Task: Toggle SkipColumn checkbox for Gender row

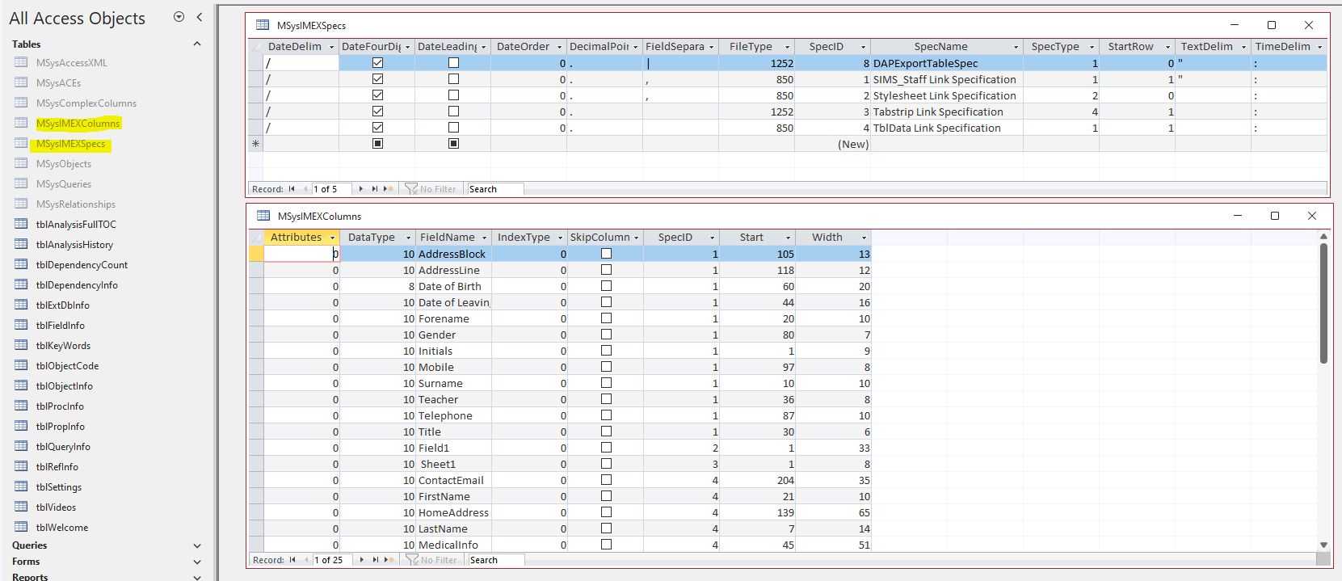Action: click(606, 335)
